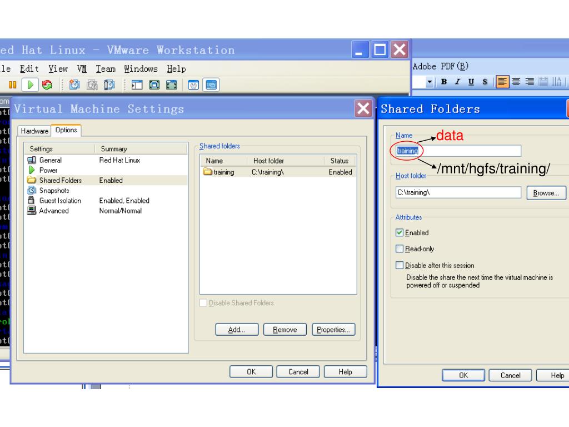Click the 'C:\training\' cell in shared folders list
The image size is (569, 427).
(268, 172)
